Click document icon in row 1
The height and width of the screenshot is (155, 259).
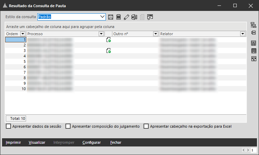click(x=109, y=40)
